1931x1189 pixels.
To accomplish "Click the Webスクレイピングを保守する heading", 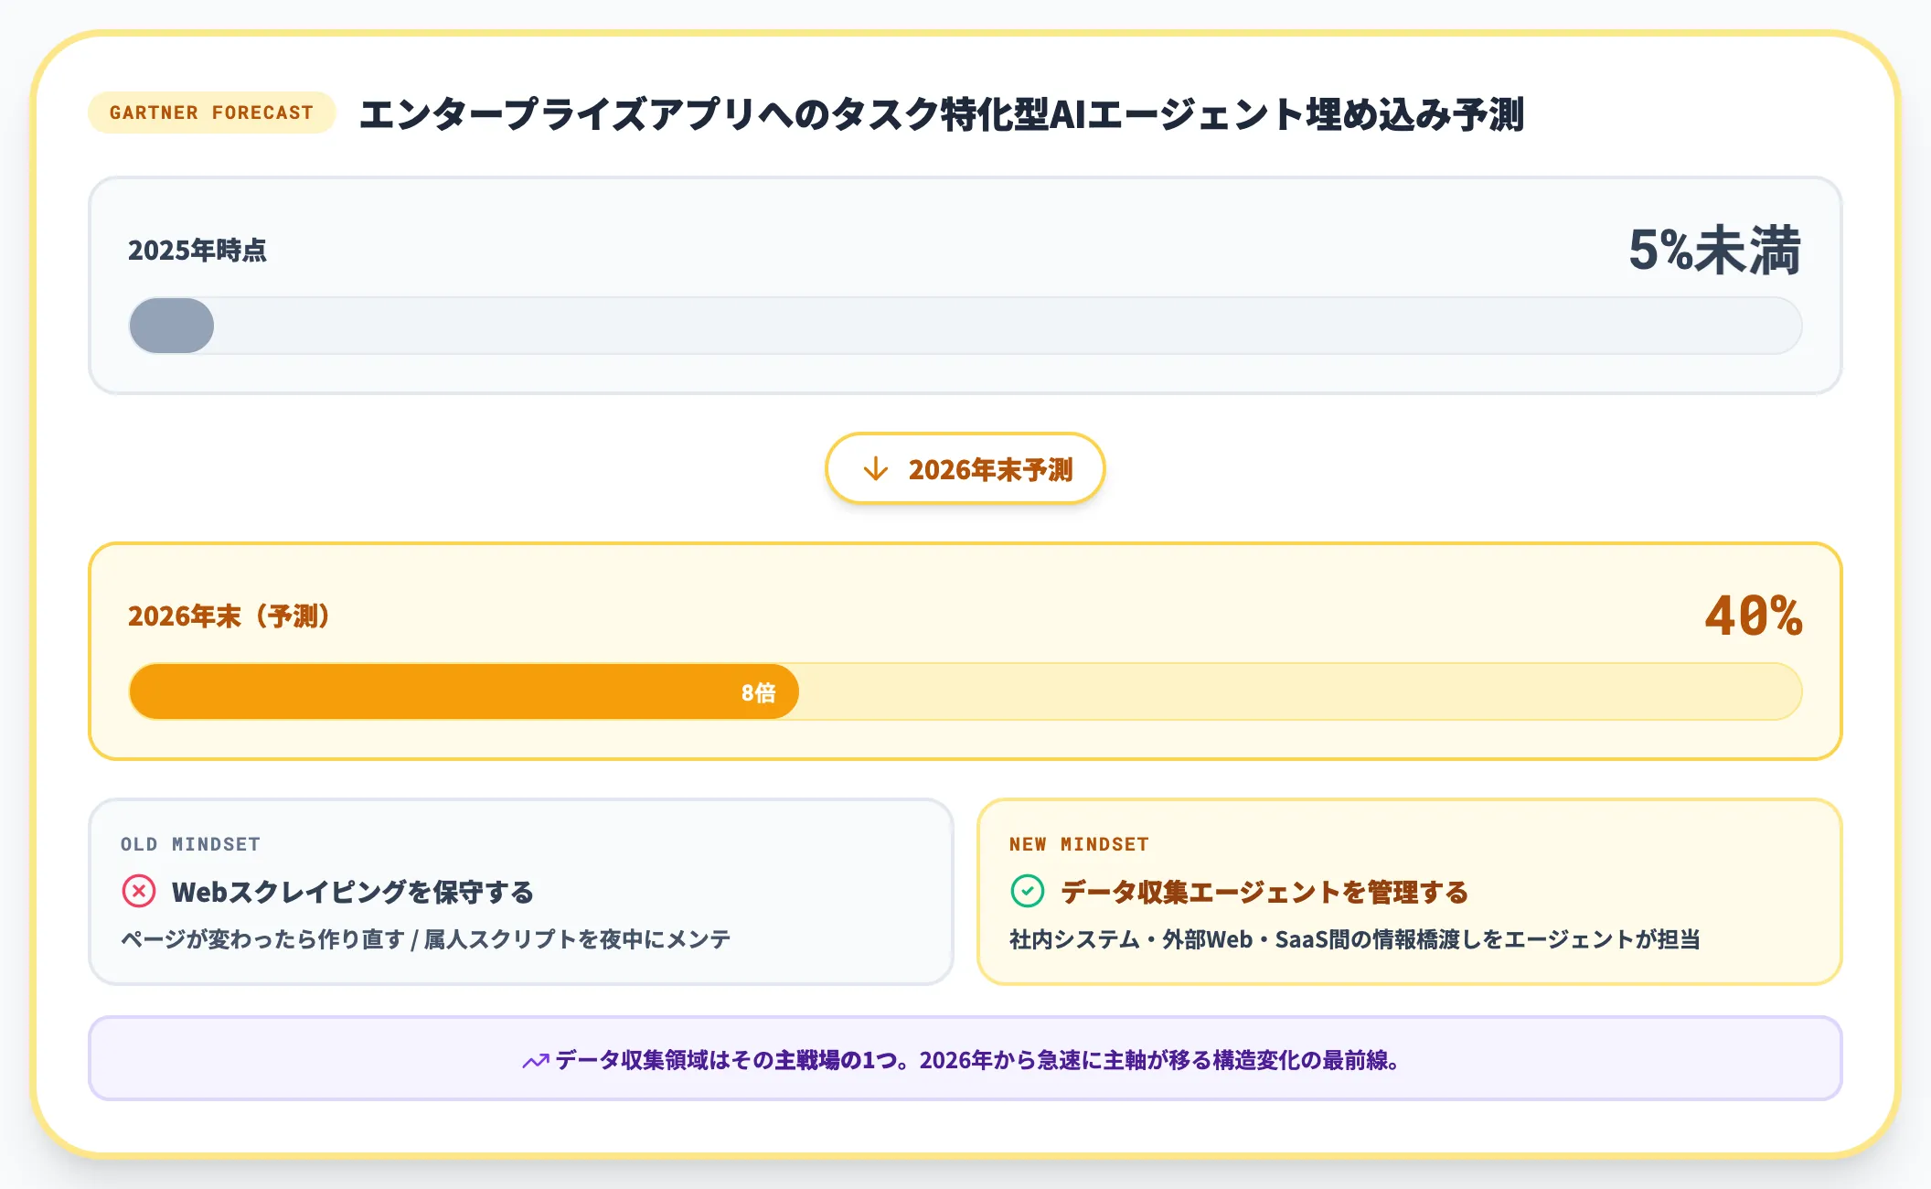I will point(353,892).
